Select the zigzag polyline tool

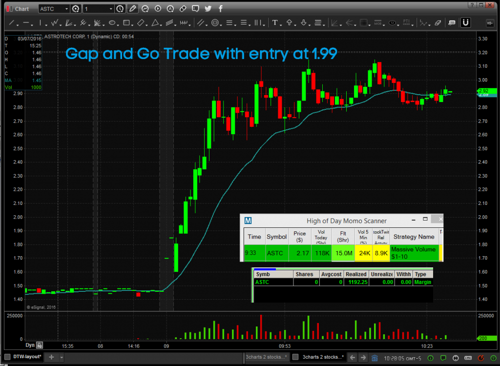click(55, 22)
